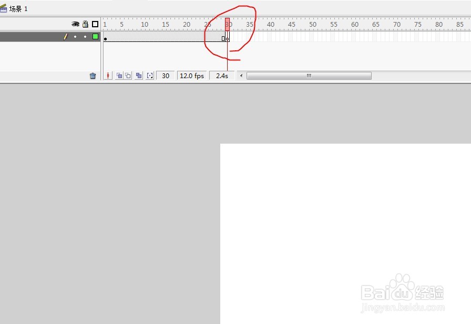Click frame number 10 on timeline ruler
471x324 pixels.
click(x=145, y=25)
